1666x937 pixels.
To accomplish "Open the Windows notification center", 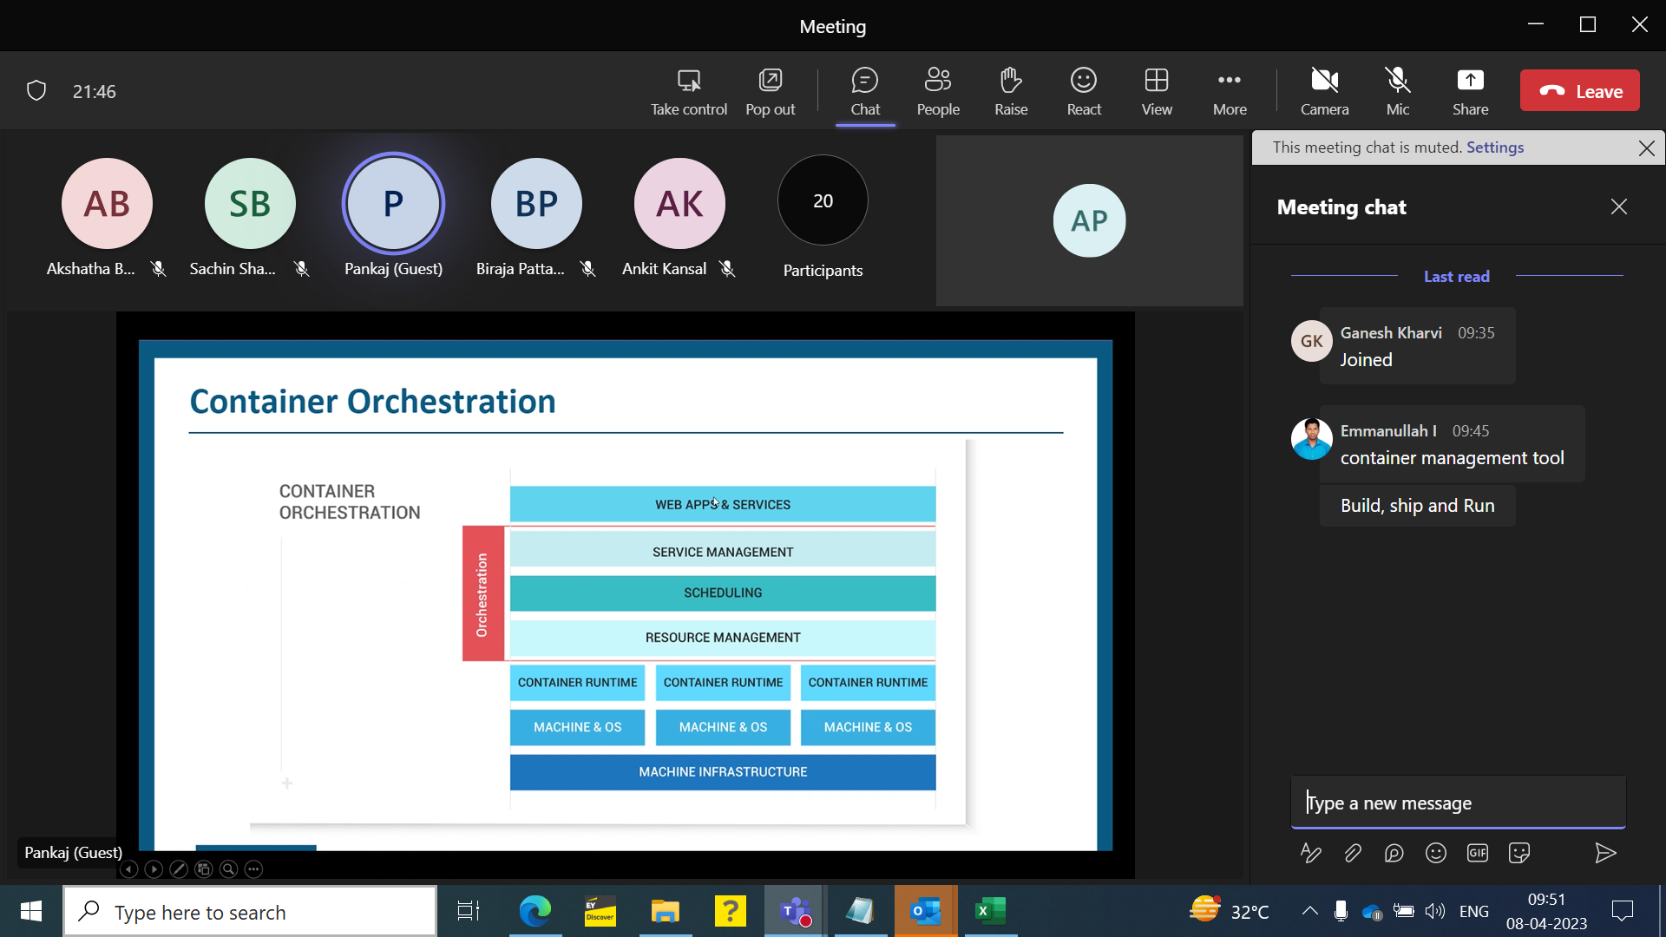I will click(1623, 911).
